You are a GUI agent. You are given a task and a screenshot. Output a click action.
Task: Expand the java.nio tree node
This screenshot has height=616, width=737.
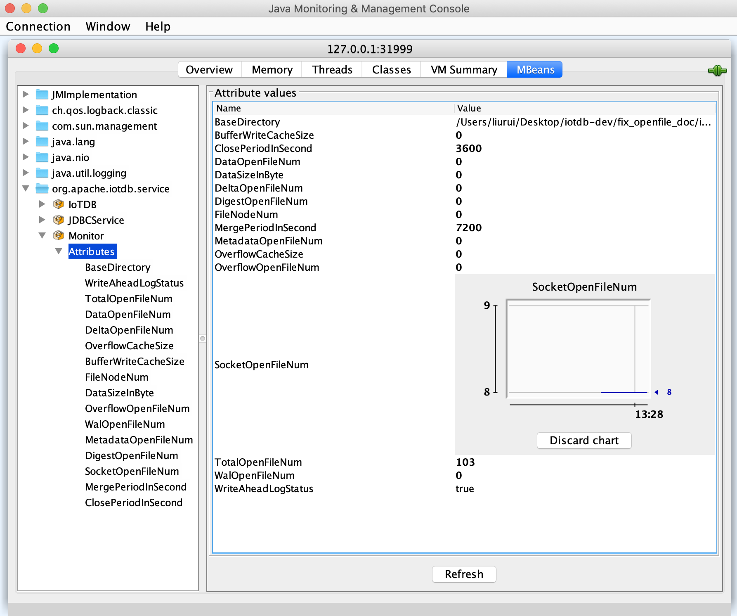(x=26, y=157)
